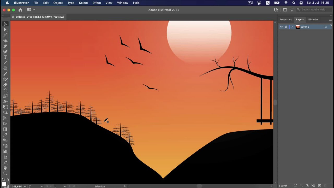Select the Eyedropper tool
This screenshot has width=334, height=188.
[x=5, y=135]
